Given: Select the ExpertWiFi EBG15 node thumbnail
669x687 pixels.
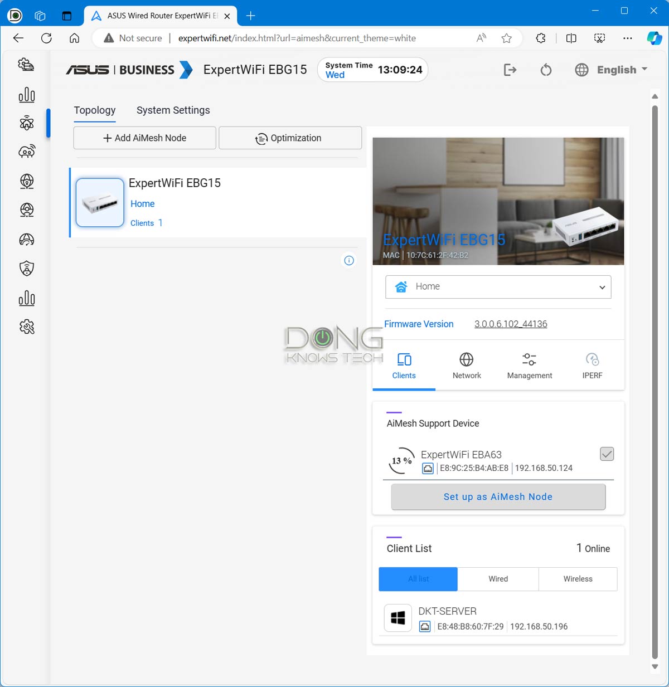Looking at the screenshot, I should 100,202.
